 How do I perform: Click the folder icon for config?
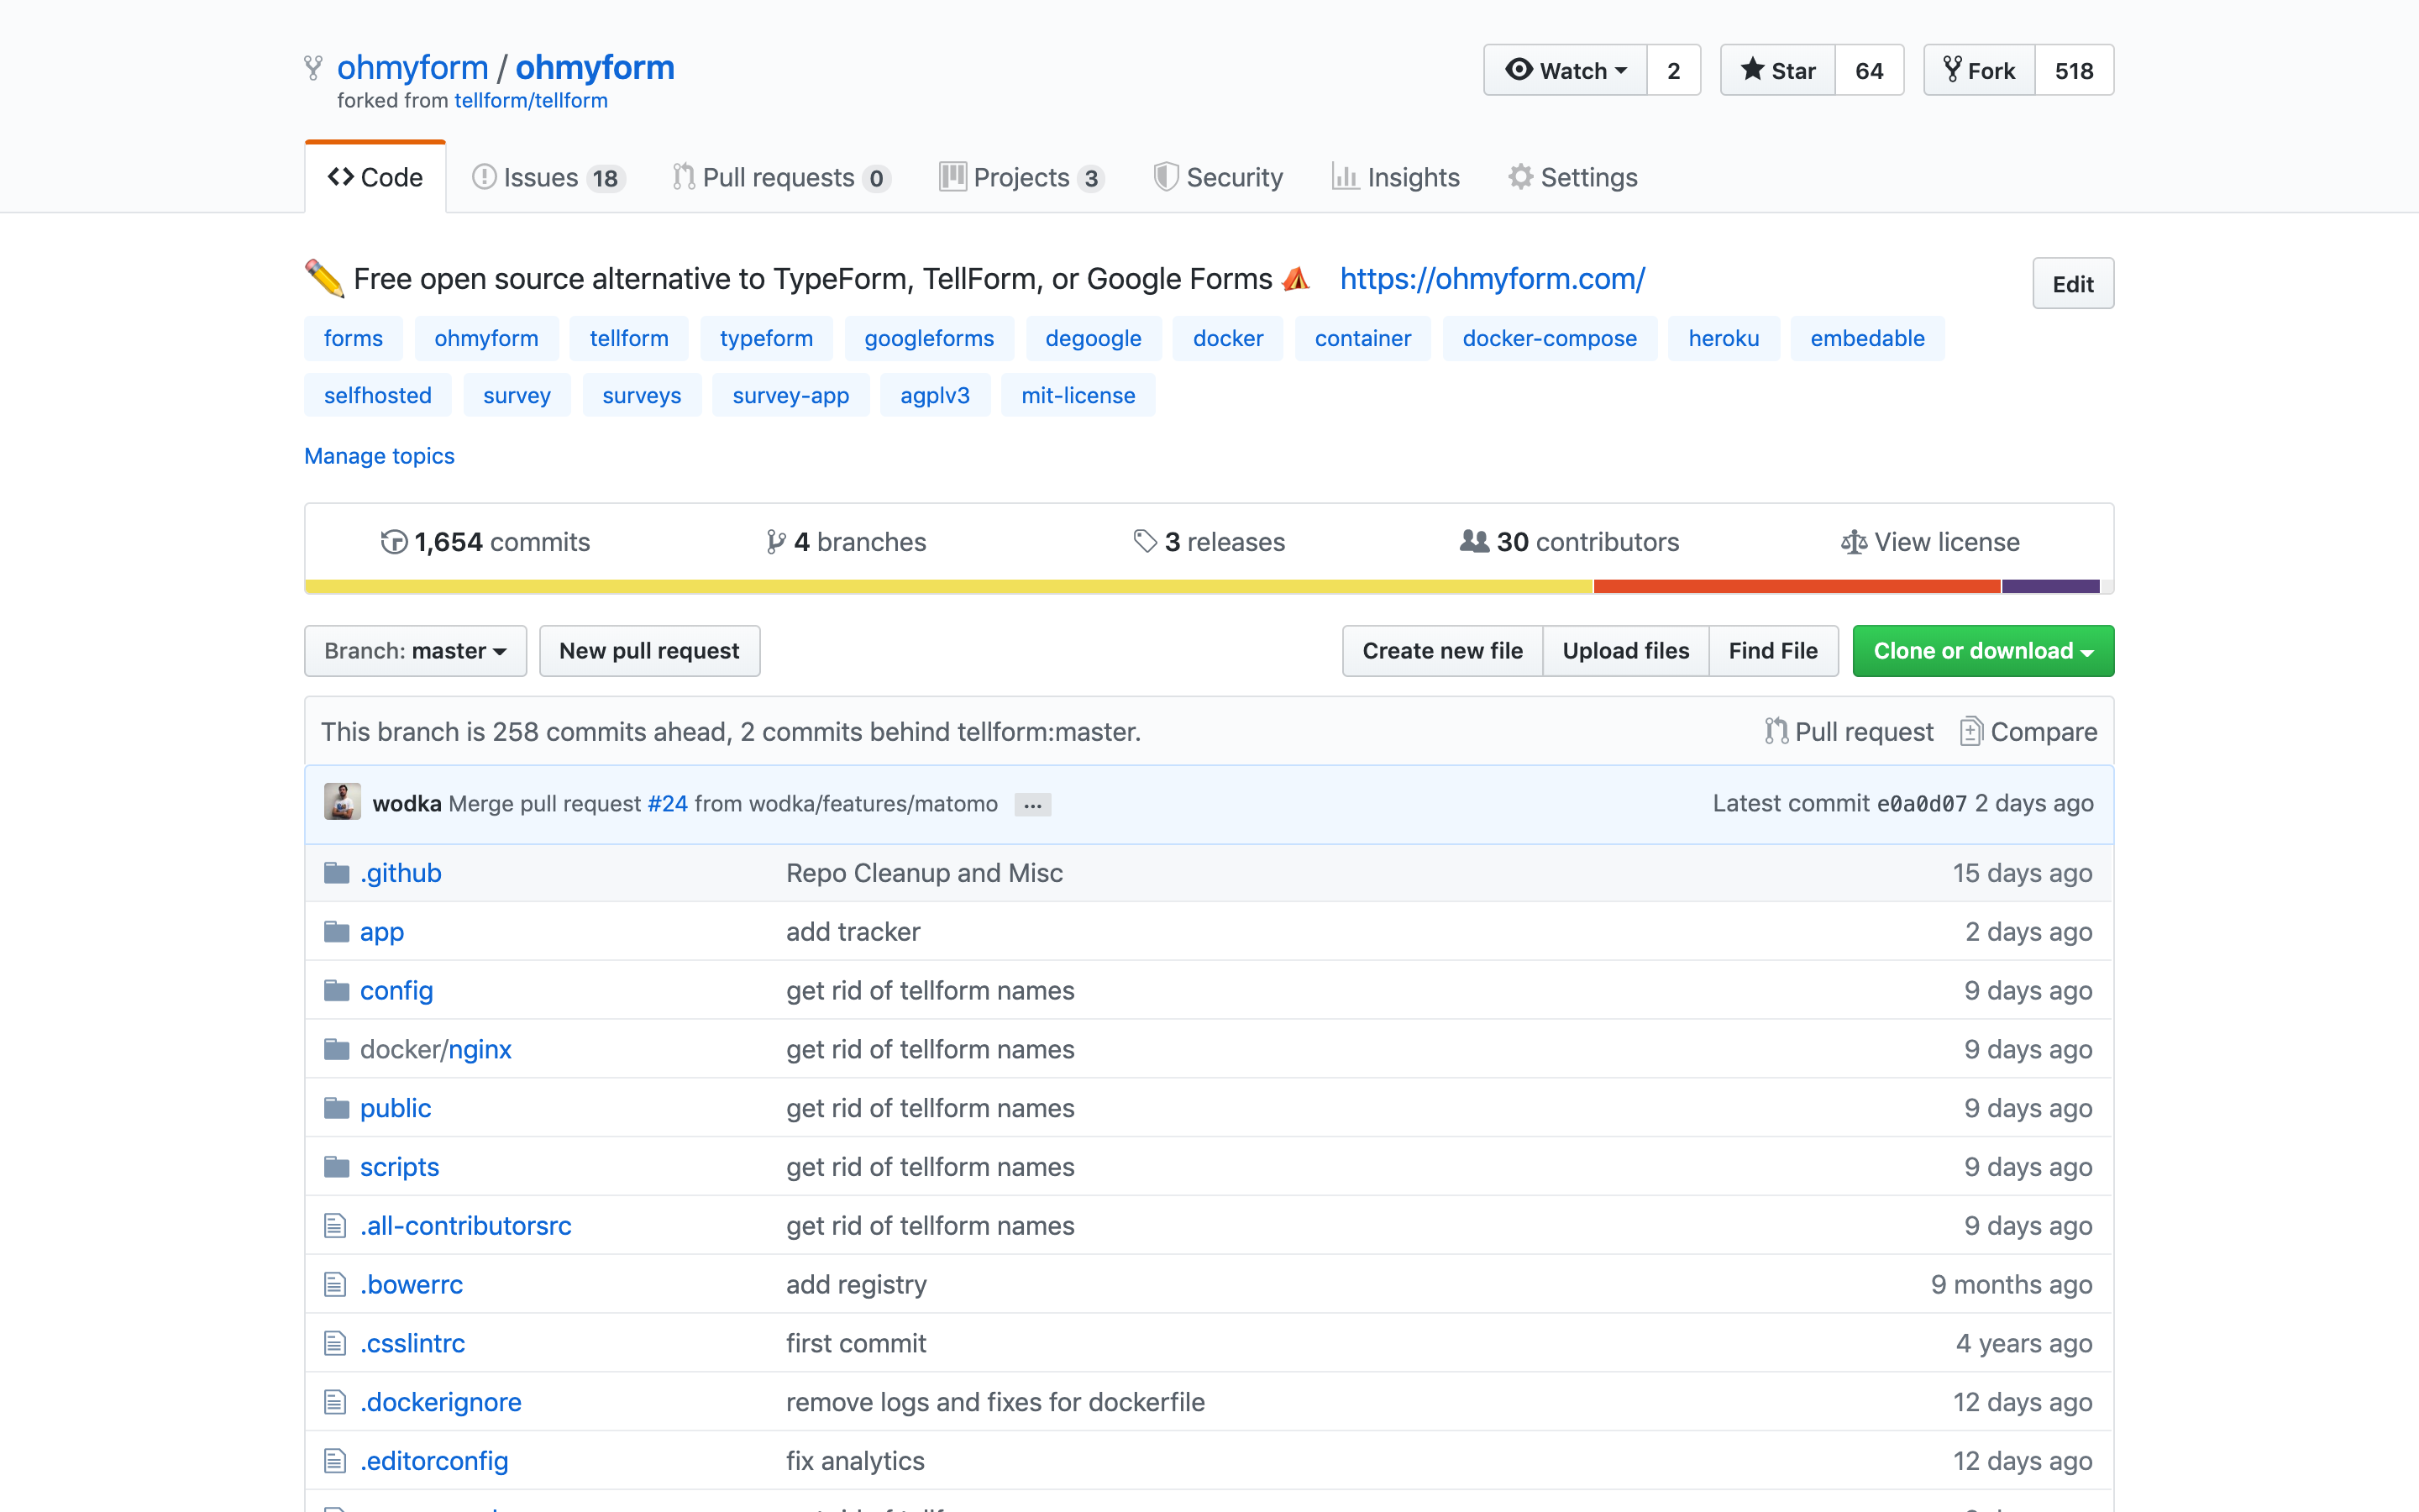point(337,991)
